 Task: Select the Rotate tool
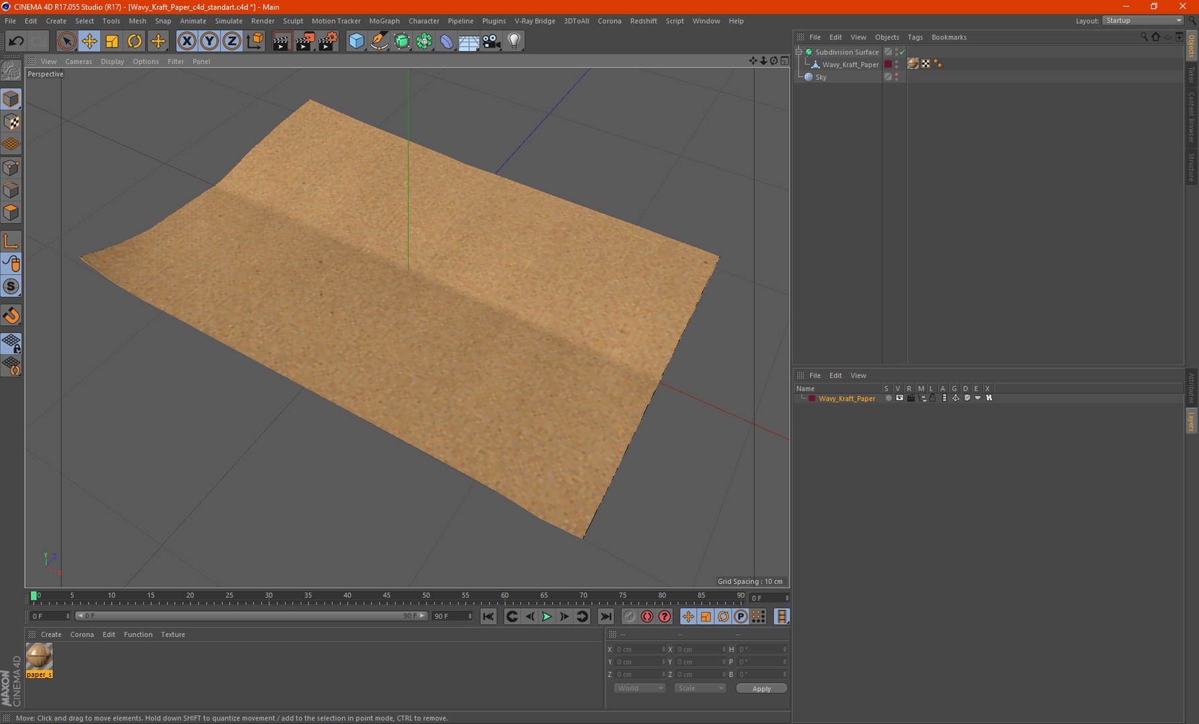click(135, 42)
